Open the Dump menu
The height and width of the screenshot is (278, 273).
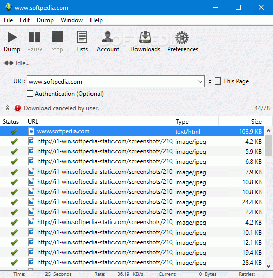45,20
